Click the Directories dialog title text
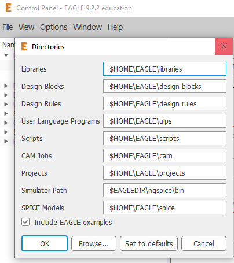 tap(48, 47)
